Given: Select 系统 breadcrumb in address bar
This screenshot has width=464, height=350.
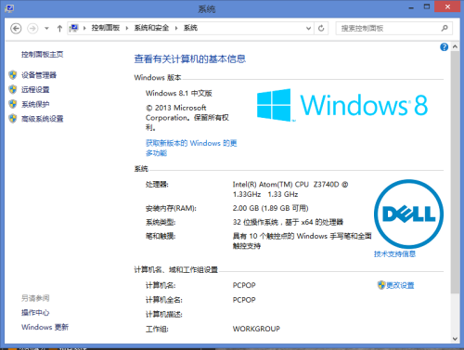Looking at the screenshot, I should [x=190, y=28].
